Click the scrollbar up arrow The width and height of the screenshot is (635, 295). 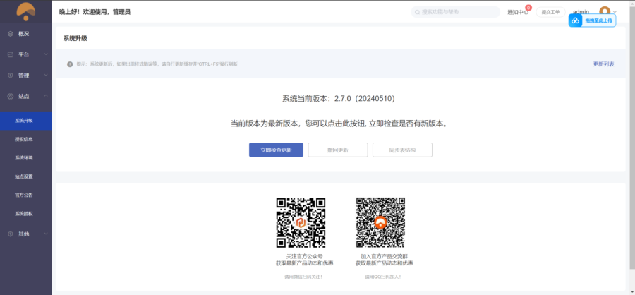click(x=632, y=3)
